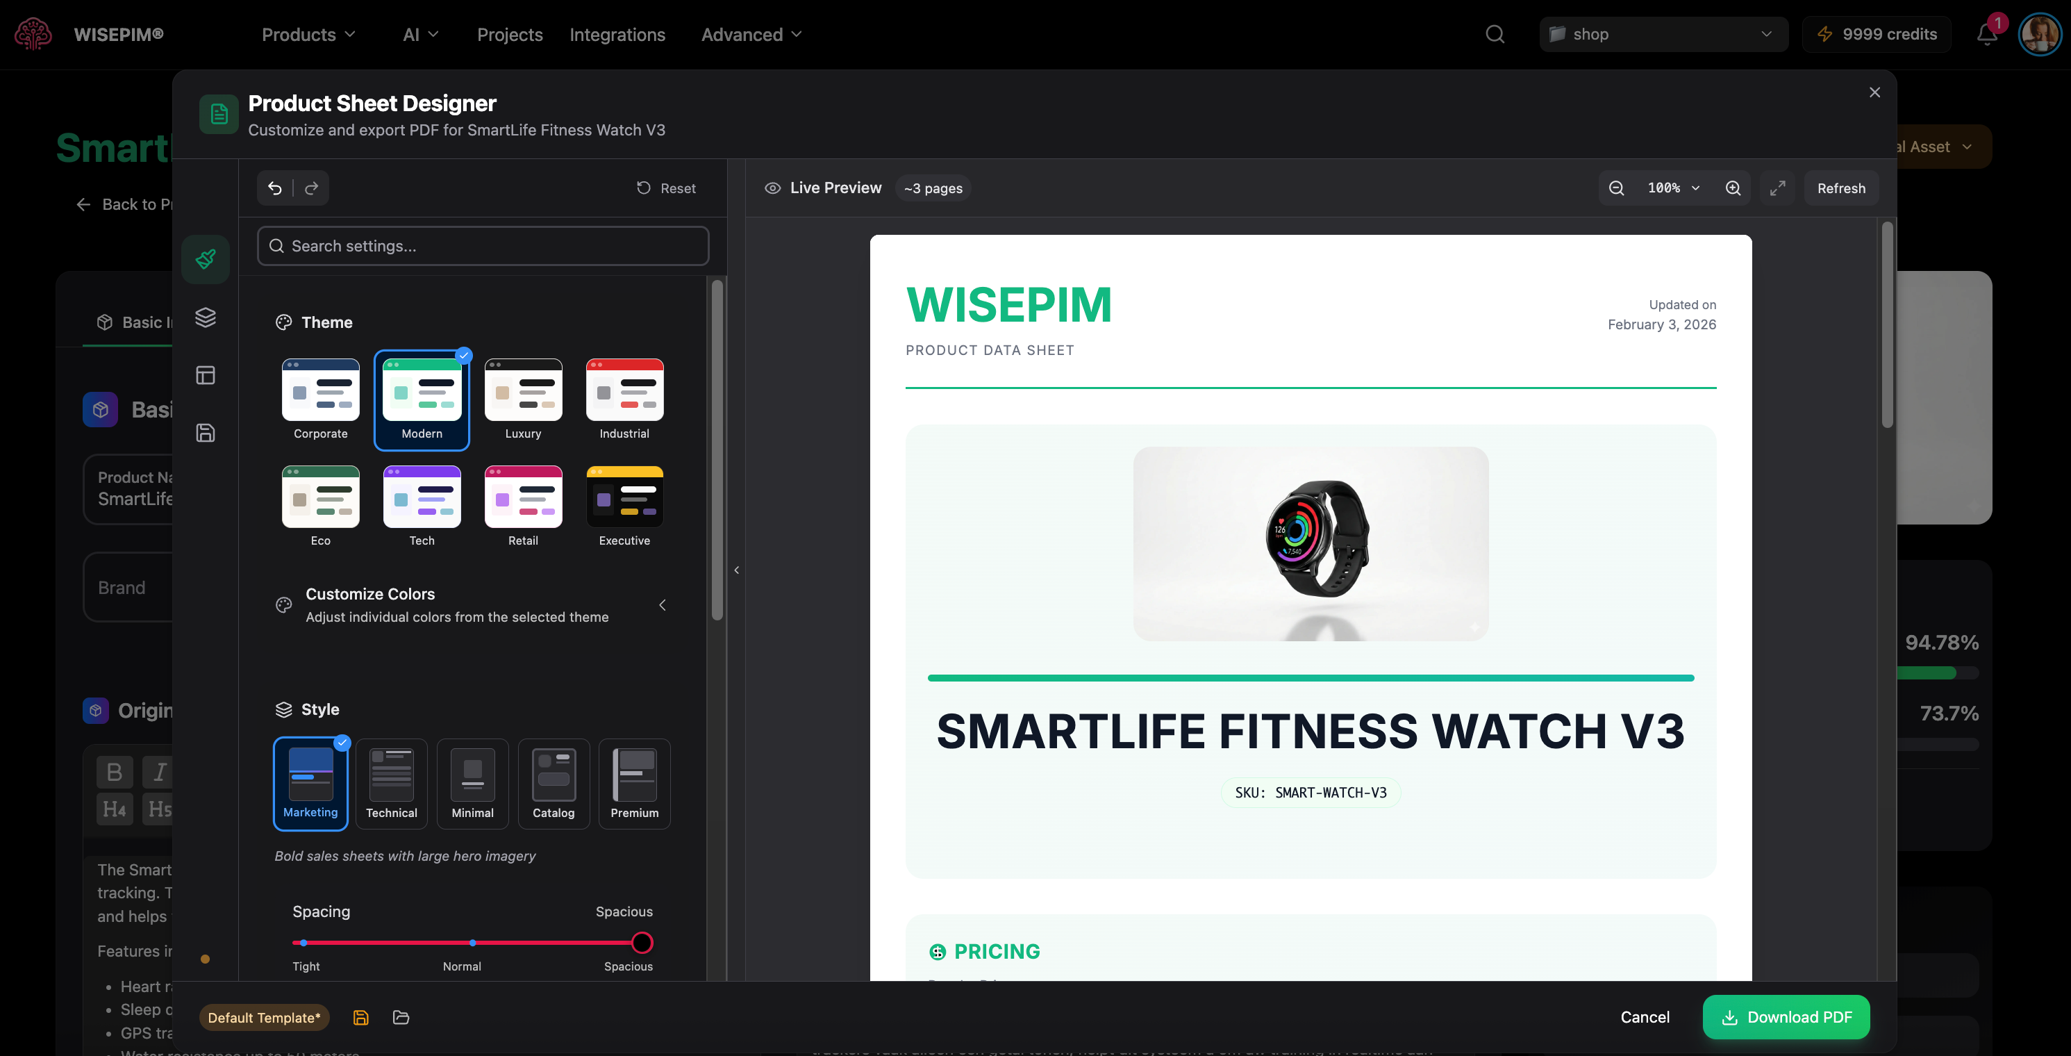The width and height of the screenshot is (2071, 1056).
Task: Go to the Integrations page
Action: click(617, 35)
